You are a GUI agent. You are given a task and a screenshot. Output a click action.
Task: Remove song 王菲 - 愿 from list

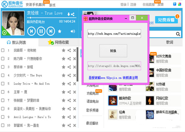point(75,92)
